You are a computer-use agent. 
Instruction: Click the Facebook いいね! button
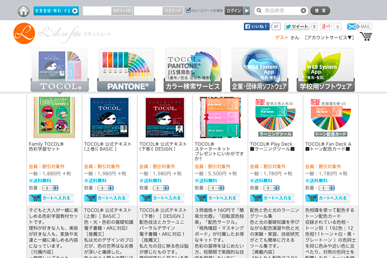tap(256, 26)
